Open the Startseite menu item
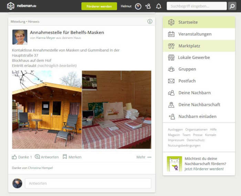This screenshot has height=196, width=241. (199, 22)
